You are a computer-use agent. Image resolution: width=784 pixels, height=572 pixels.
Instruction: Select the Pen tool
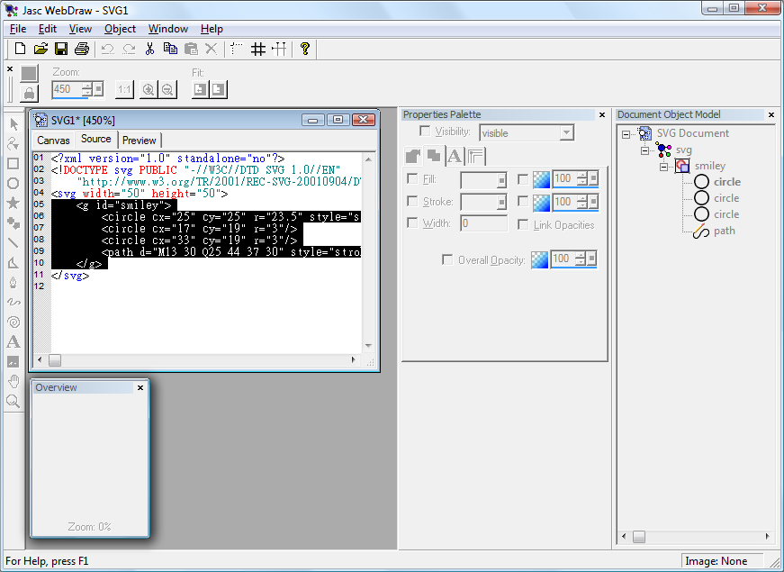click(x=14, y=283)
